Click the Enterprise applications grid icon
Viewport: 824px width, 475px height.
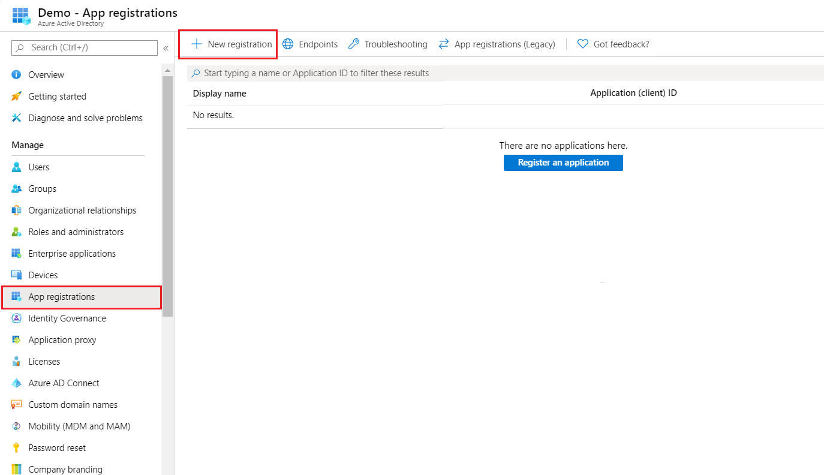point(16,254)
